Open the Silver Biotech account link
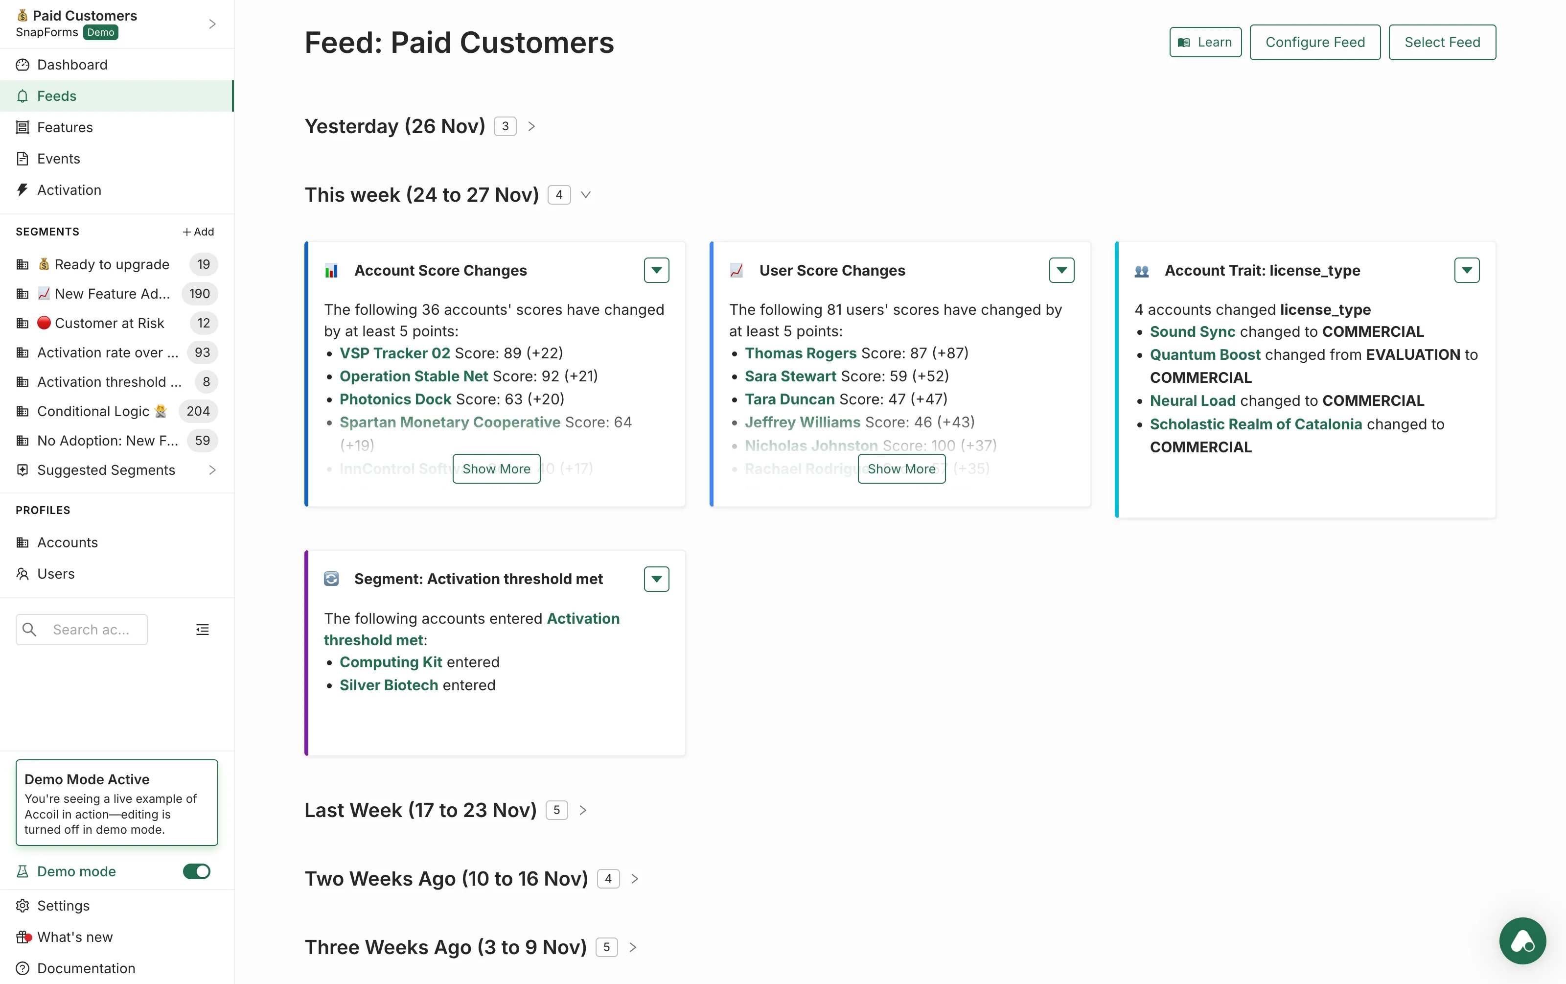 (388, 685)
